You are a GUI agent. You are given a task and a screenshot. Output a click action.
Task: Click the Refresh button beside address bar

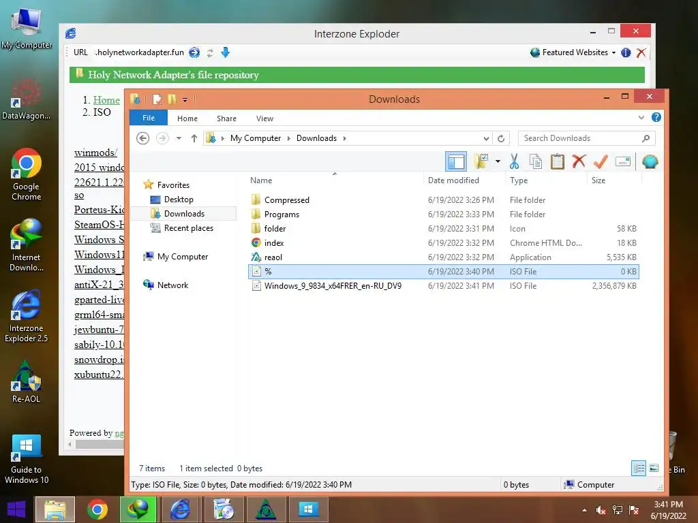(501, 138)
